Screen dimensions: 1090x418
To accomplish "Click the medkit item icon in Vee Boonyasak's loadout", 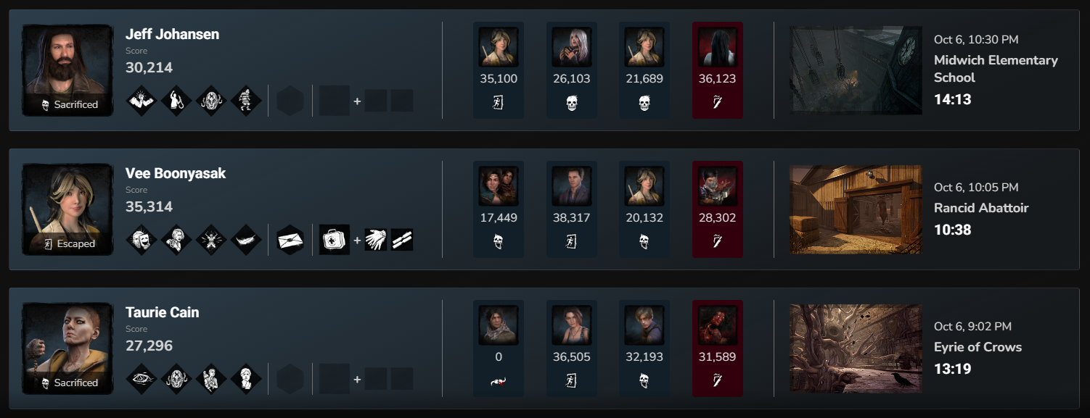I will 335,240.
